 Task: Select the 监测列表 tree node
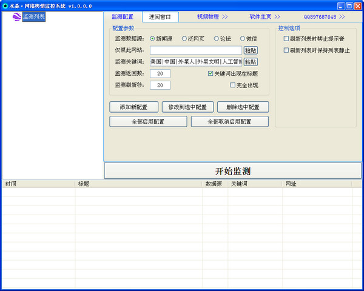tap(34, 17)
